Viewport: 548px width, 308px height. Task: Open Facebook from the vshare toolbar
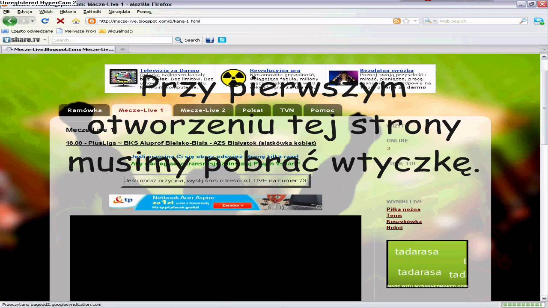[210, 40]
